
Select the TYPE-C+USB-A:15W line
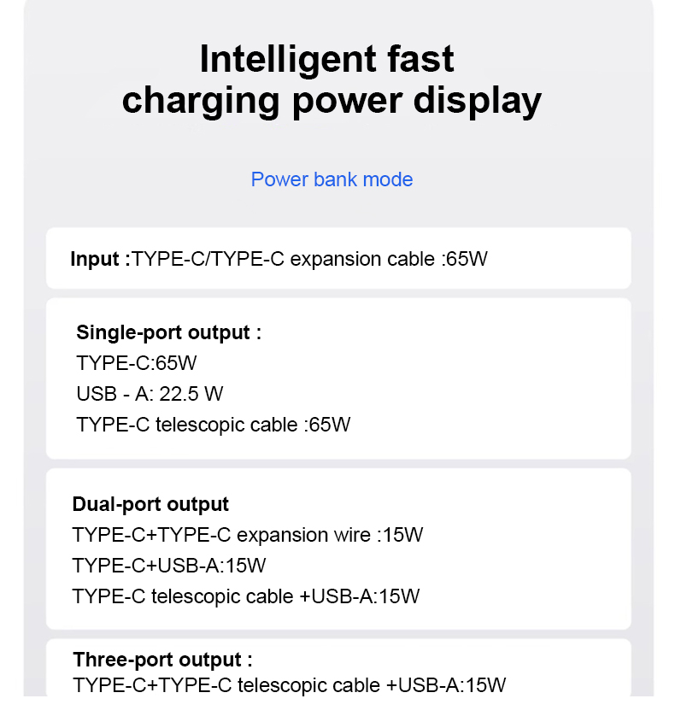(169, 566)
